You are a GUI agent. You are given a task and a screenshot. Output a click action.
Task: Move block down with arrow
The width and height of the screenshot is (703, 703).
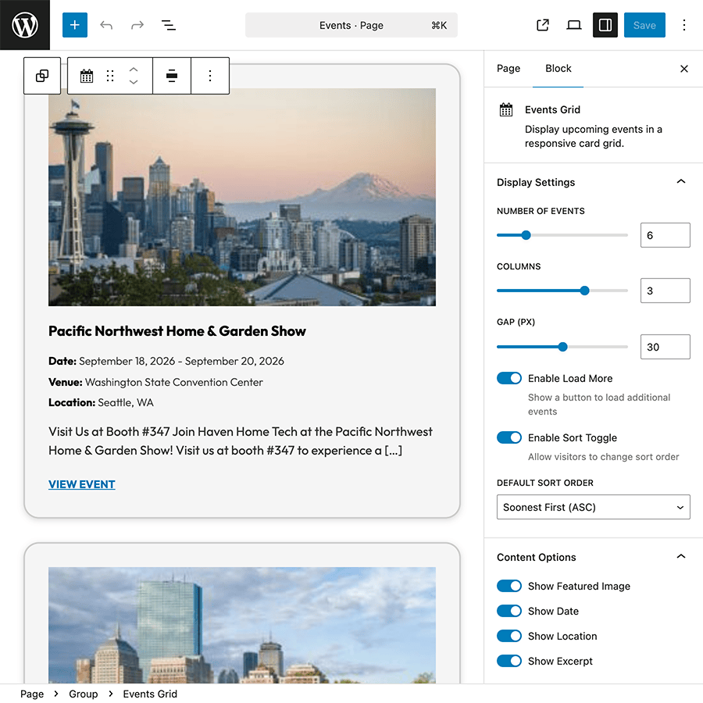tap(133, 82)
